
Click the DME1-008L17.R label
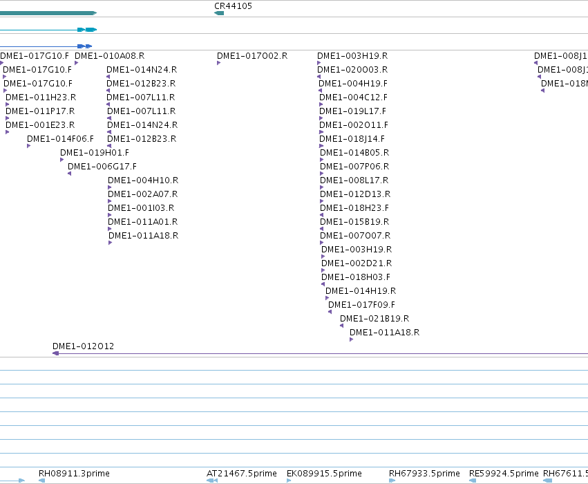coord(354,180)
